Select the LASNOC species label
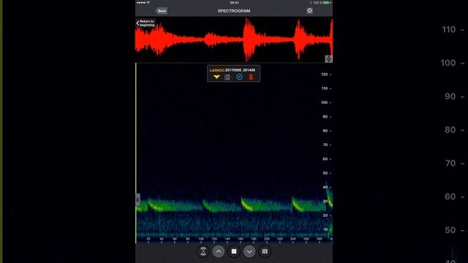Viewport: 468px width, 263px height. 217,70
